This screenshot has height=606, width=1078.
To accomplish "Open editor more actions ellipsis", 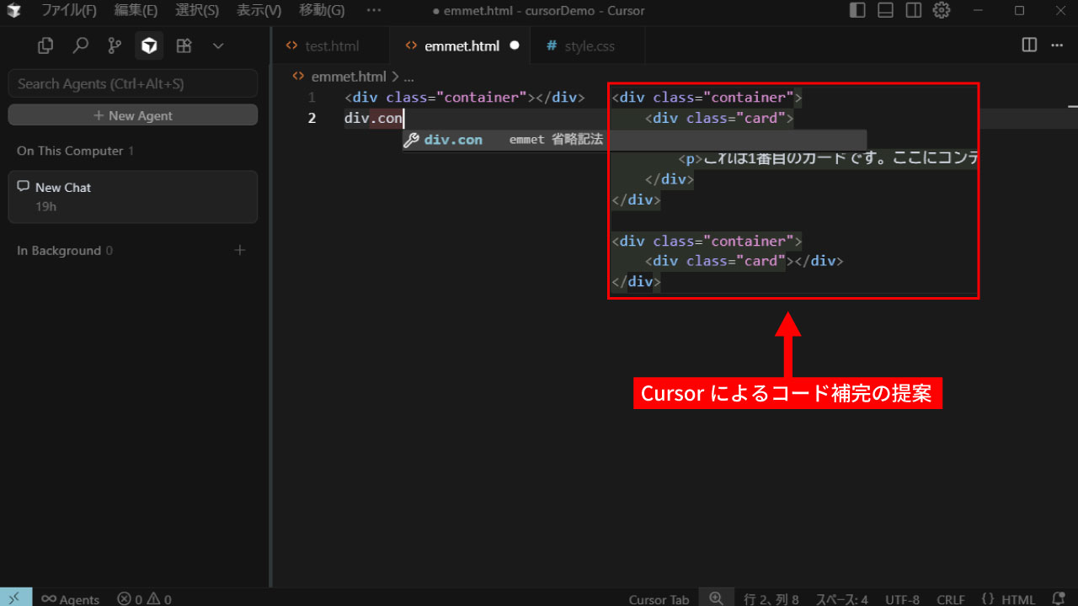I will (x=1058, y=45).
